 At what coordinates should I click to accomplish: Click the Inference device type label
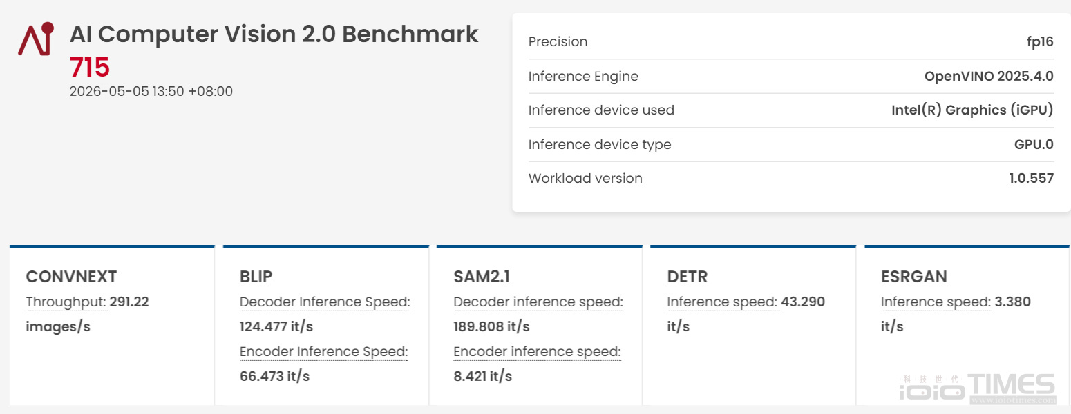pyautogui.click(x=600, y=145)
